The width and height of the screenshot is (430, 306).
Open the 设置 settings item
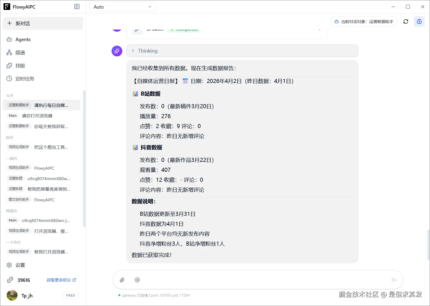tap(20, 265)
